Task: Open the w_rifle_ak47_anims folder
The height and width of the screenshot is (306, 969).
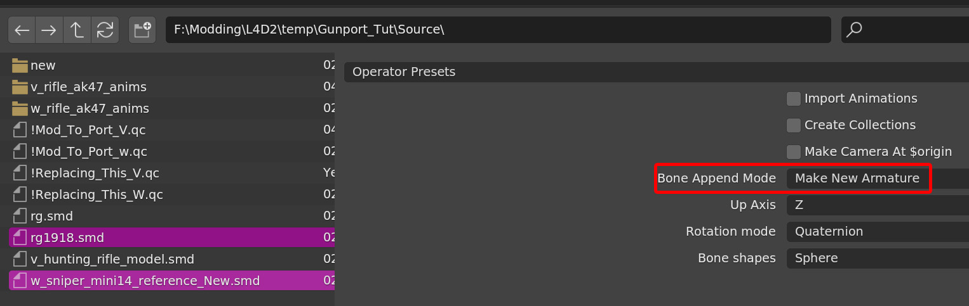Action: point(90,108)
